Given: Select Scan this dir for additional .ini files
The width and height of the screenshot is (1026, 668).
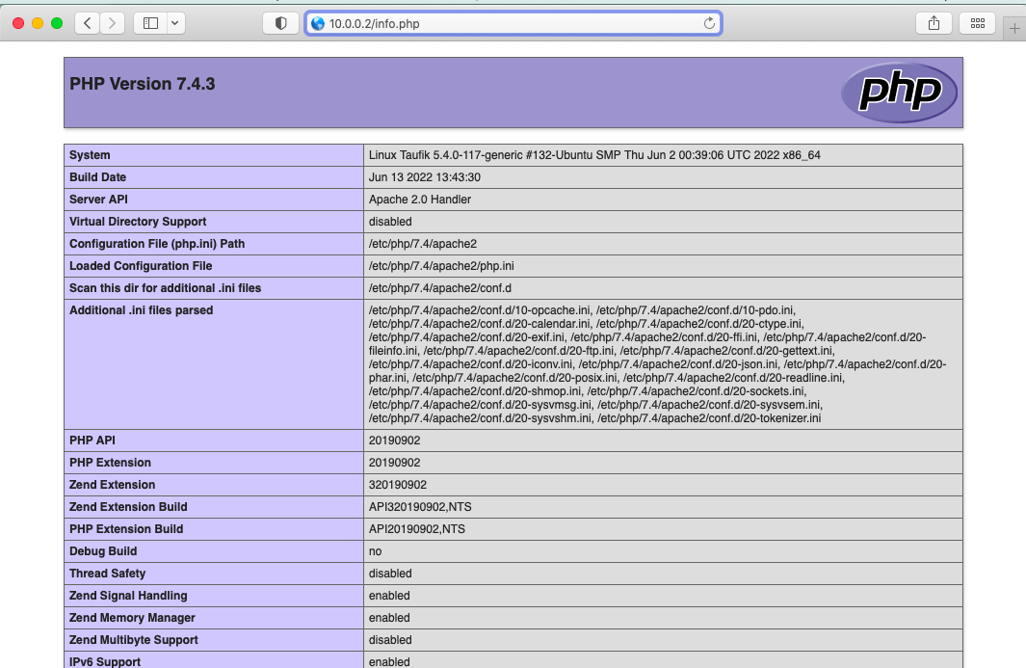Looking at the screenshot, I should point(165,289).
